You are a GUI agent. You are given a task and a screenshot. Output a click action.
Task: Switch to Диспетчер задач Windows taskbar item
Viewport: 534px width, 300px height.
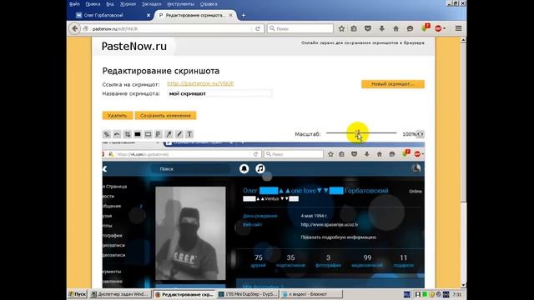pyautogui.click(x=120, y=294)
